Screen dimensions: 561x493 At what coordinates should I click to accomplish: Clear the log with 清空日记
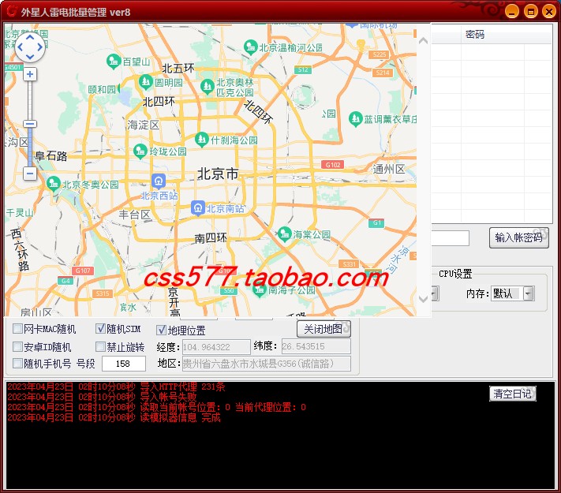512,394
